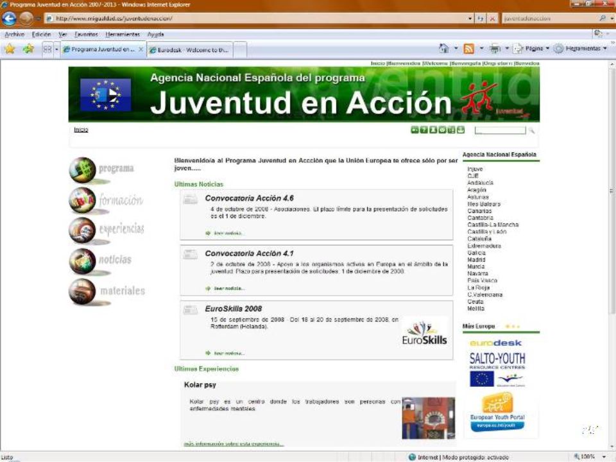Click the Welcome language link at the top

click(435, 64)
